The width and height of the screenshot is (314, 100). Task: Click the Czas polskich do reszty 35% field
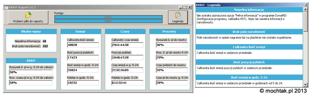point(172,70)
